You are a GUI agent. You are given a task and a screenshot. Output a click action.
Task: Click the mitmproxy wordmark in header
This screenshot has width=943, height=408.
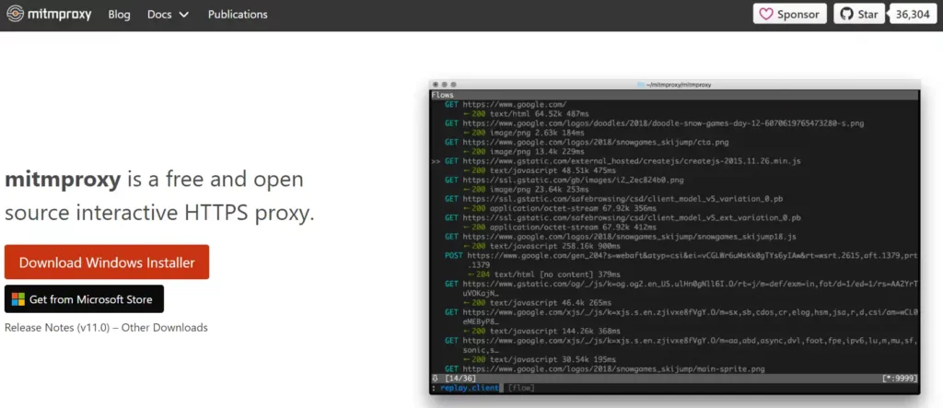60,14
